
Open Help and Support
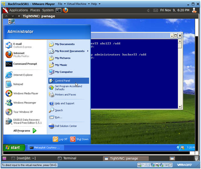pyautogui.click(x=62, y=103)
